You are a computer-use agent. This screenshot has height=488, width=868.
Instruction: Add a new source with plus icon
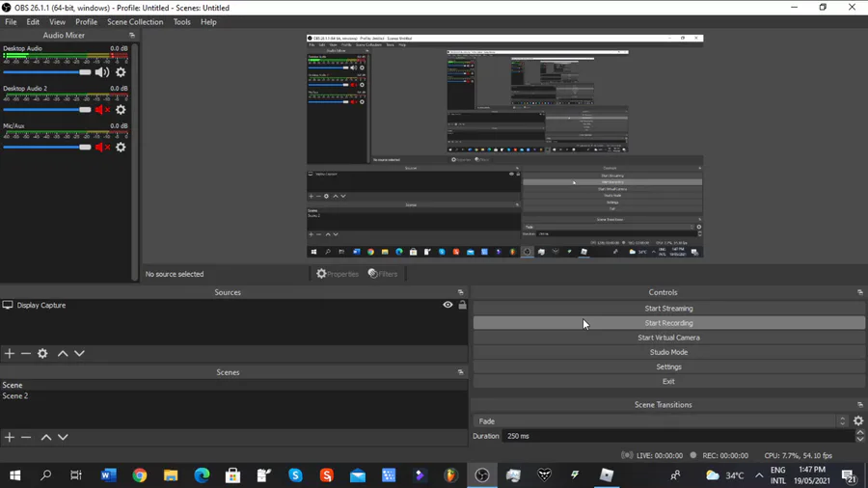coord(10,353)
